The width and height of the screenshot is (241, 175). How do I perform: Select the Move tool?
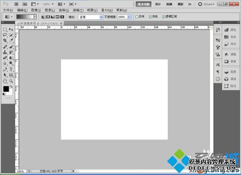tap(11, 29)
